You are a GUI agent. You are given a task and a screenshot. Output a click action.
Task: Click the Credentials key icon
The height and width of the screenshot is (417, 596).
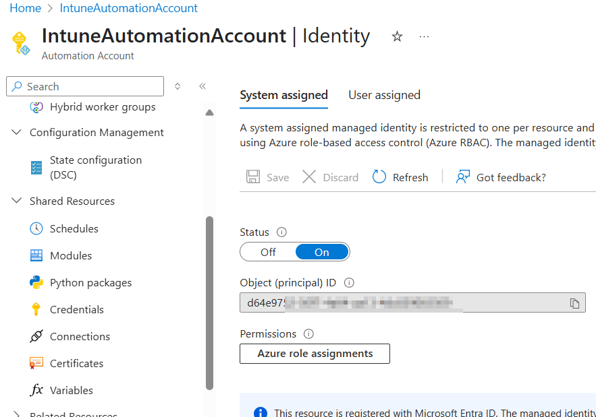point(36,309)
